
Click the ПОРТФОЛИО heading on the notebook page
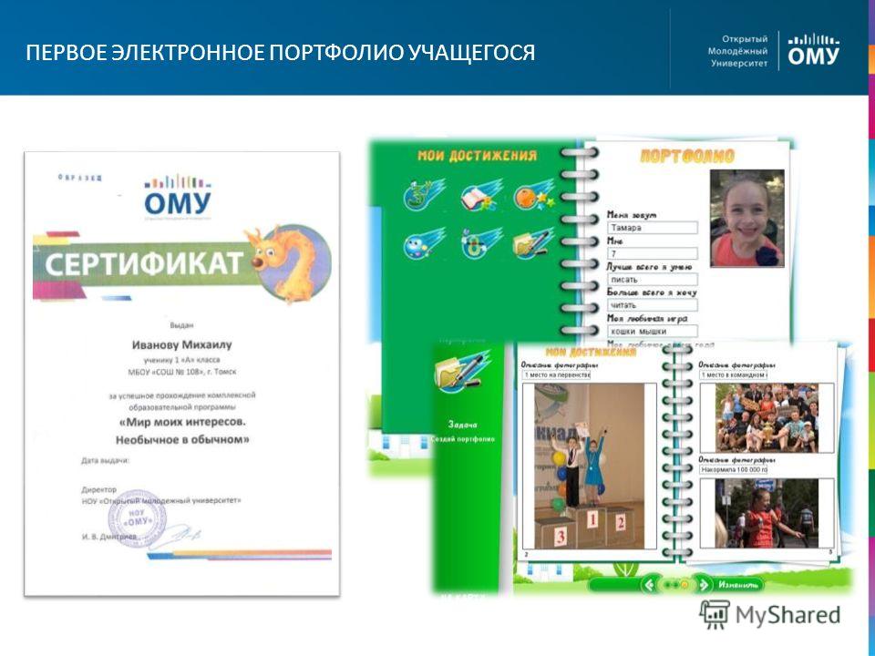[x=687, y=156]
